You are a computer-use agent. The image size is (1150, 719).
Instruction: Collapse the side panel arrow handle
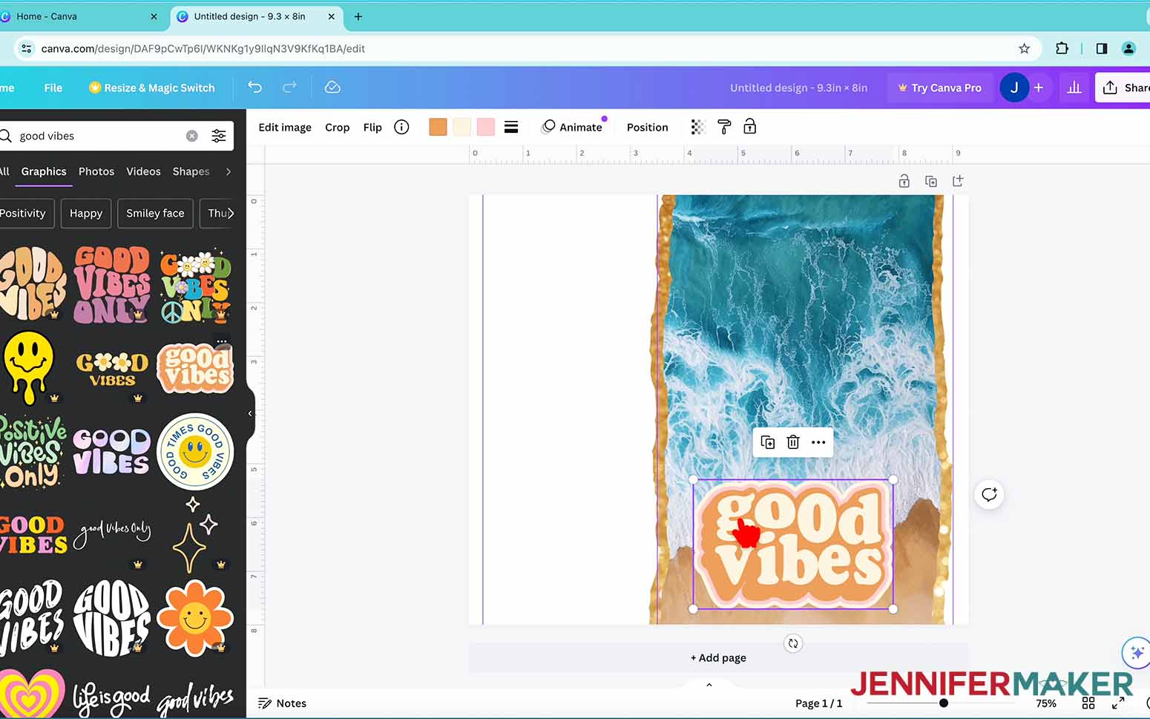(x=250, y=413)
